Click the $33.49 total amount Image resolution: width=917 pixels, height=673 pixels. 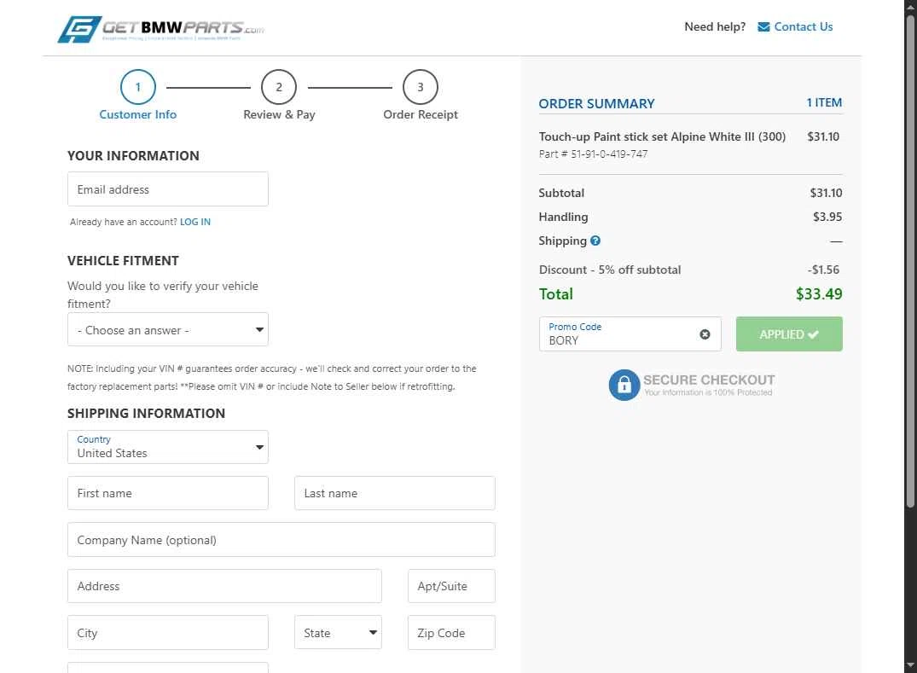[x=819, y=294]
